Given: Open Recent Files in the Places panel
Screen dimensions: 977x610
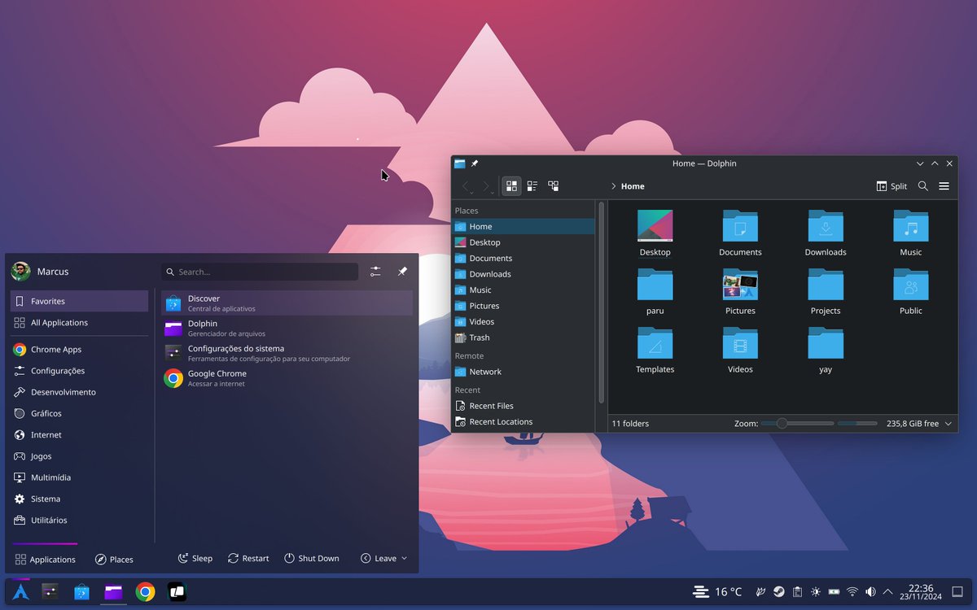Looking at the screenshot, I should tap(524, 406).
